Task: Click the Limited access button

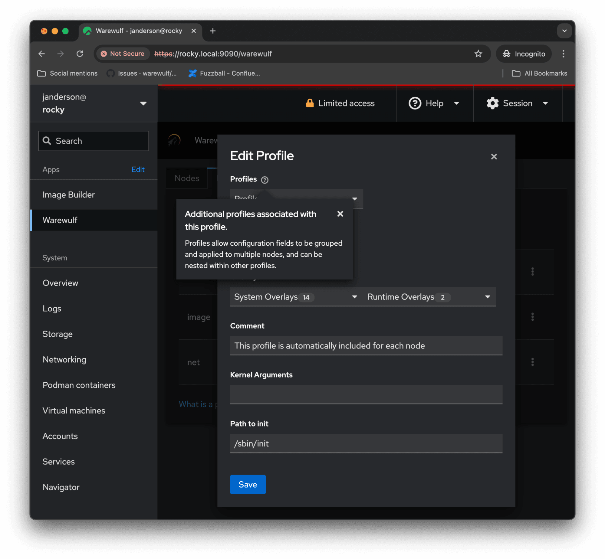Action: (x=340, y=103)
